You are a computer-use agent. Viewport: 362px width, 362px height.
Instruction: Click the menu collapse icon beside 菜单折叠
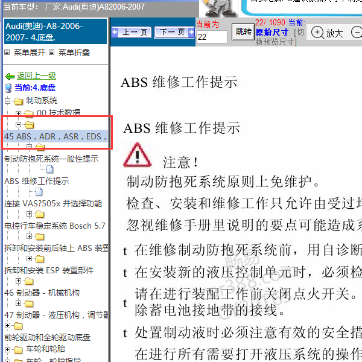pos(52,52)
